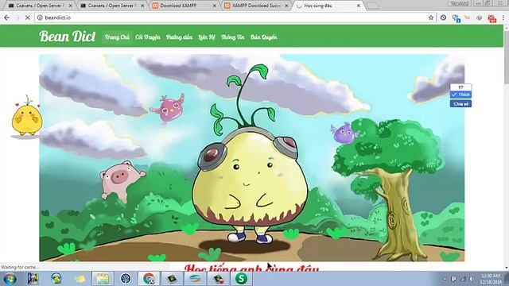Click the round clock extension icon
Image resolution: width=509 pixels, height=286 pixels.
pos(443,17)
